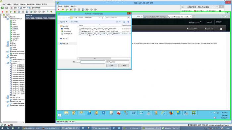Select the NetScaler_VPX10.1_PLT license file
Screen dimensions: 232x130
tap(101, 34)
